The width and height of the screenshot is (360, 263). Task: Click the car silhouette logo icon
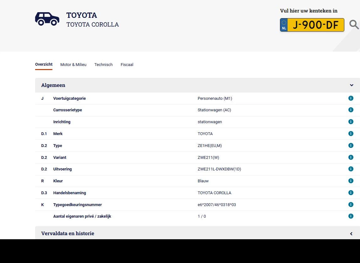pyautogui.click(x=47, y=19)
